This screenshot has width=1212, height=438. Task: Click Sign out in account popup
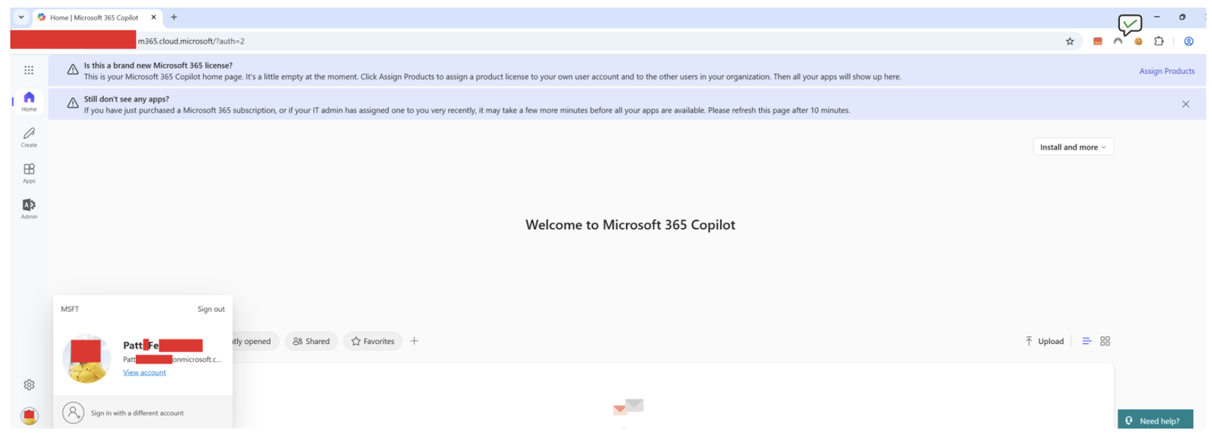(211, 309)
